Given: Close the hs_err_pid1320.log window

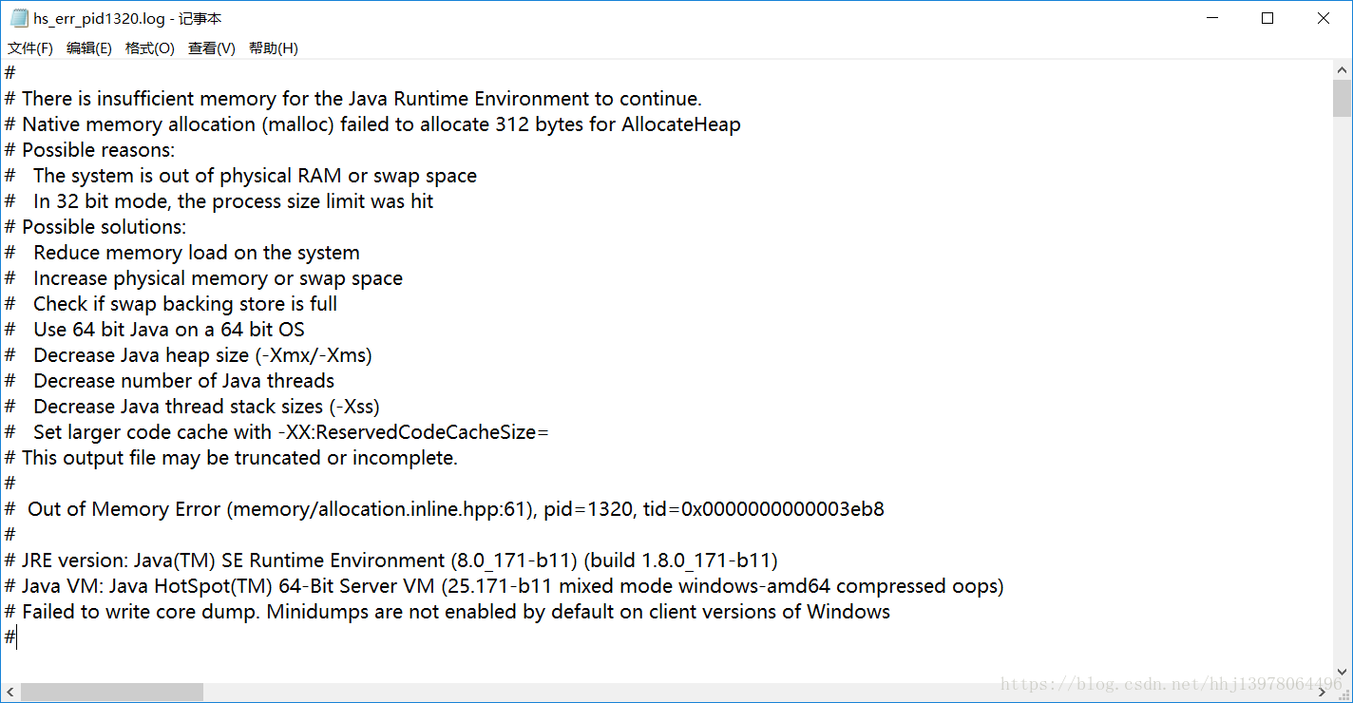Looking at the screenshot, I should (x=1324, y=17).
